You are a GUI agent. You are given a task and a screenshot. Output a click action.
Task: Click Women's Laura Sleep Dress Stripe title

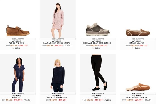point(57,42)
